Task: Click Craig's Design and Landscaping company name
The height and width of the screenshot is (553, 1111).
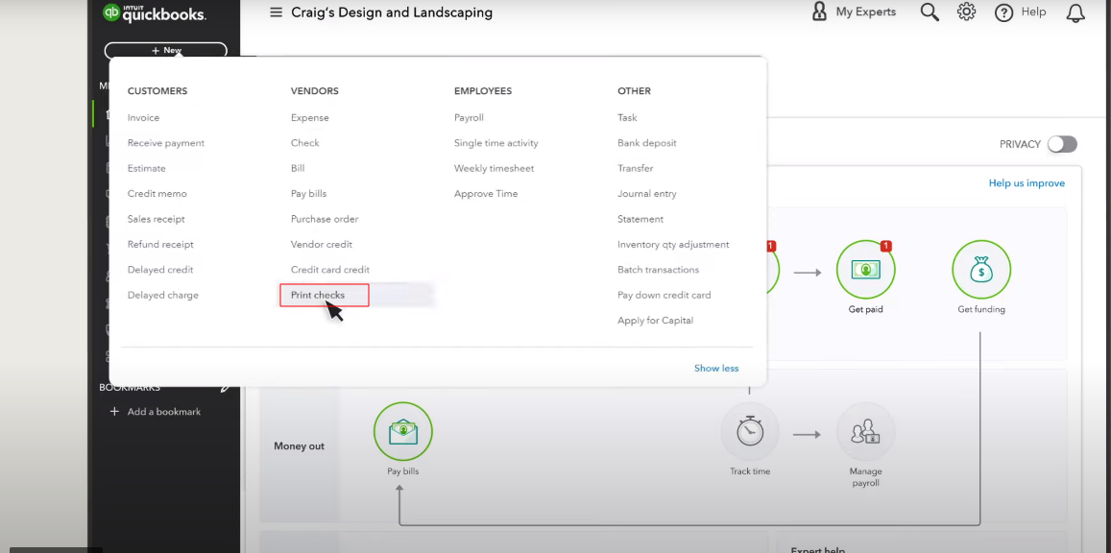Action: 392,12
